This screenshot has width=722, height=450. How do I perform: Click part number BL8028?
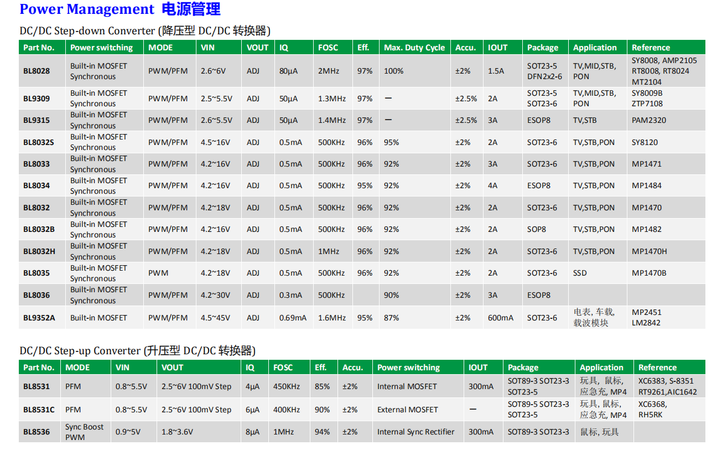pos(36,71)
